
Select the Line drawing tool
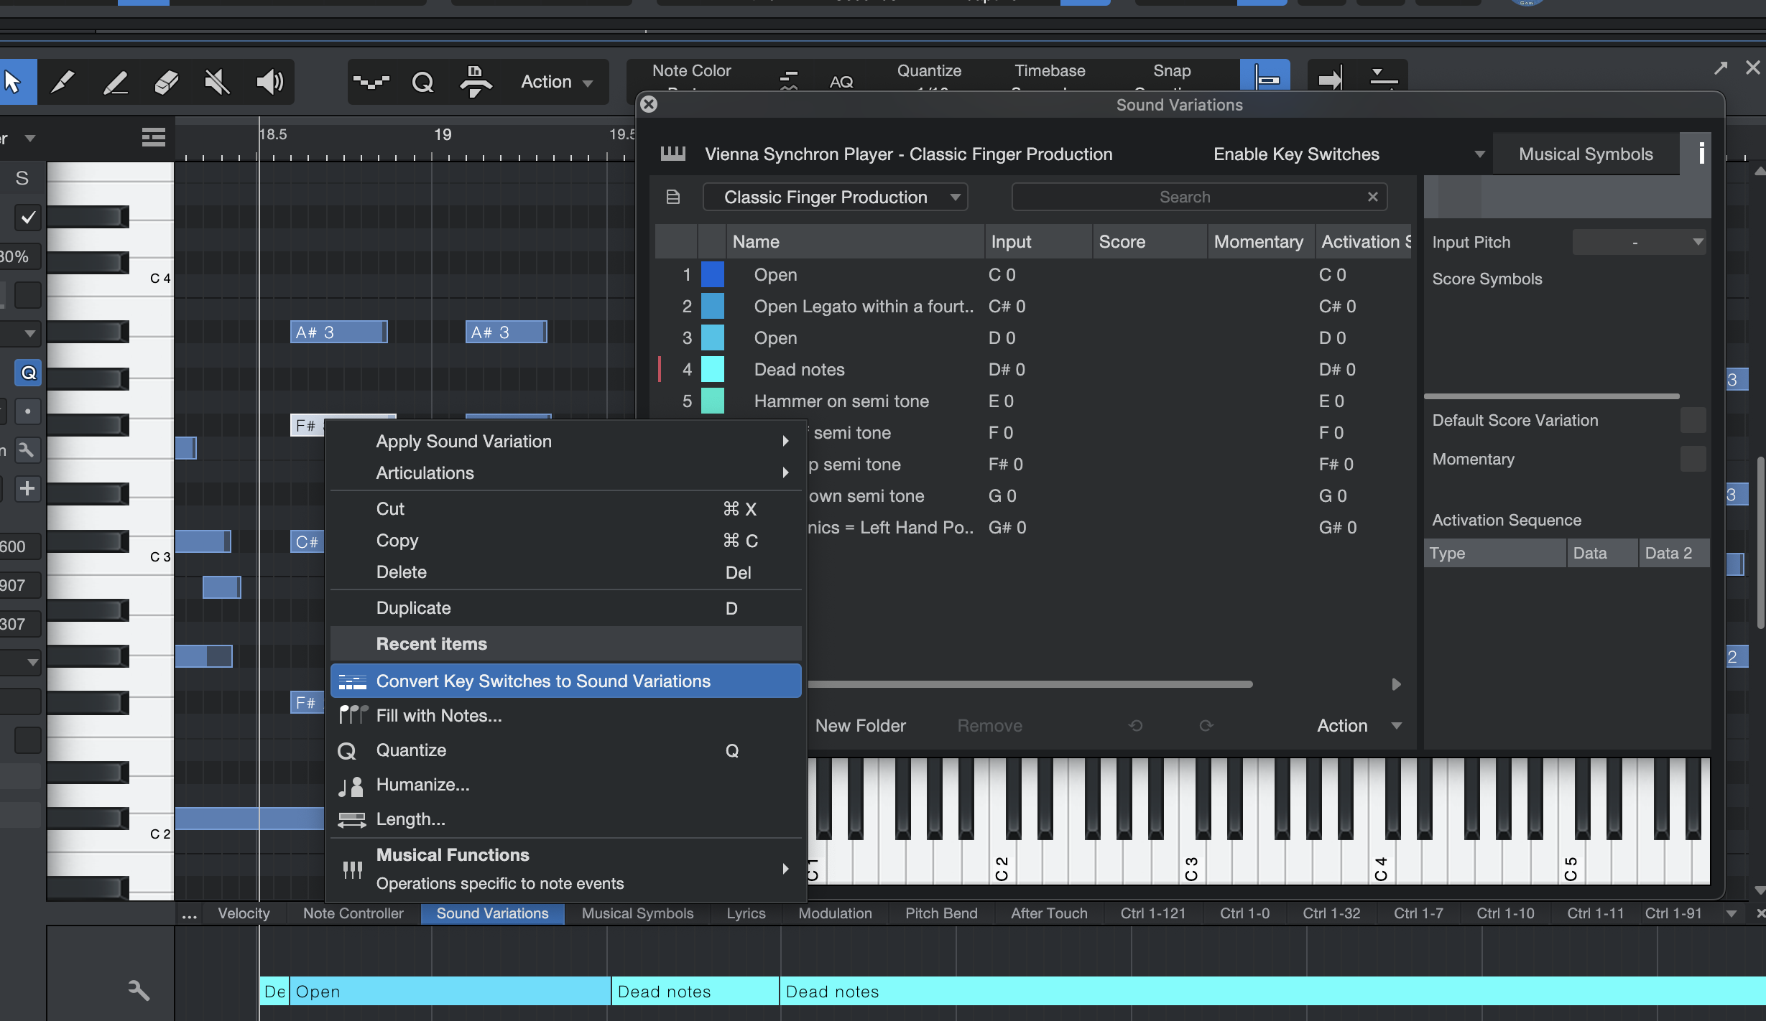pyautogui.click(x=115, y=82)
